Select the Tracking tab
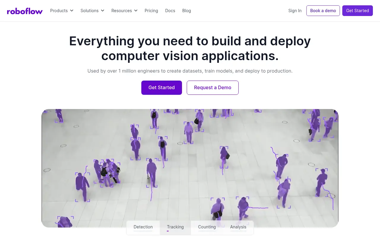This screenshot has width=380, height=237. point(175,227)
